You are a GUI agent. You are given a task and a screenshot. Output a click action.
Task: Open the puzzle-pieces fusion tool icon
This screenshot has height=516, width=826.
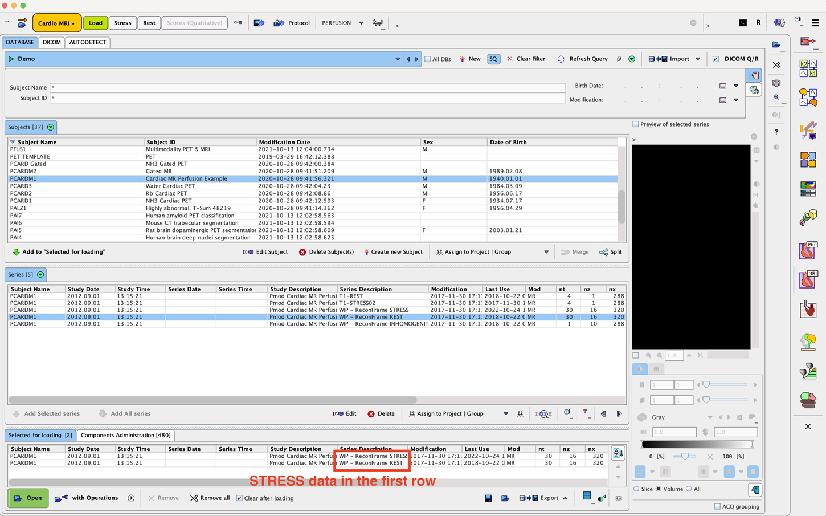pyautogui.click(x=808, y=160)
